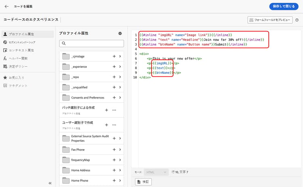Expand Consents and Preferences chevron
The width and height of the screenshot is (303, 187).
pos(120,98)
